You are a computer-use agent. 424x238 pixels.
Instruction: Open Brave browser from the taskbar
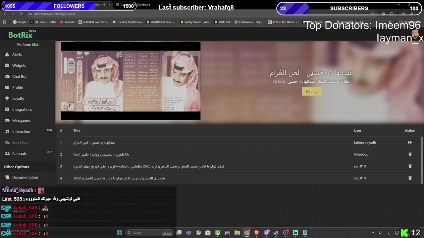coord(256,233)
